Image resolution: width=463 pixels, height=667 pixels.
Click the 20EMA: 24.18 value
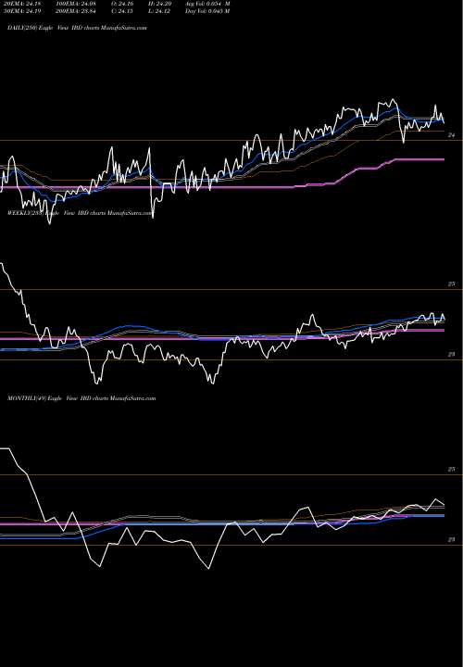20,4
